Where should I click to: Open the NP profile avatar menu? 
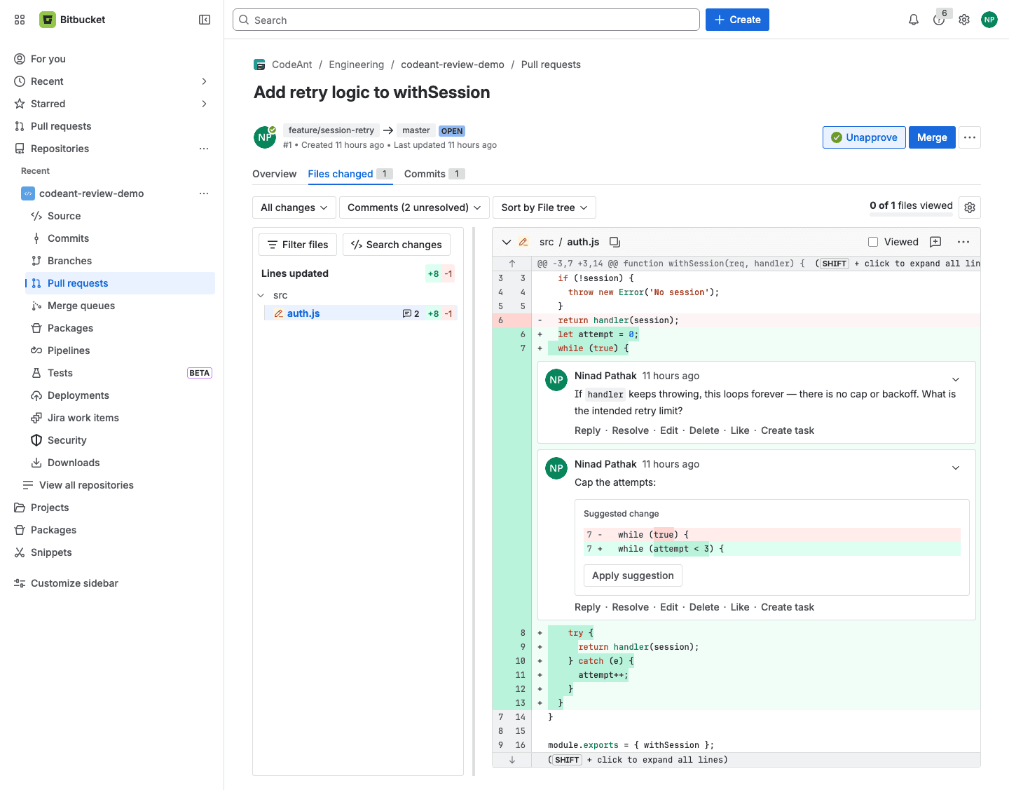(x=989, y=20)
